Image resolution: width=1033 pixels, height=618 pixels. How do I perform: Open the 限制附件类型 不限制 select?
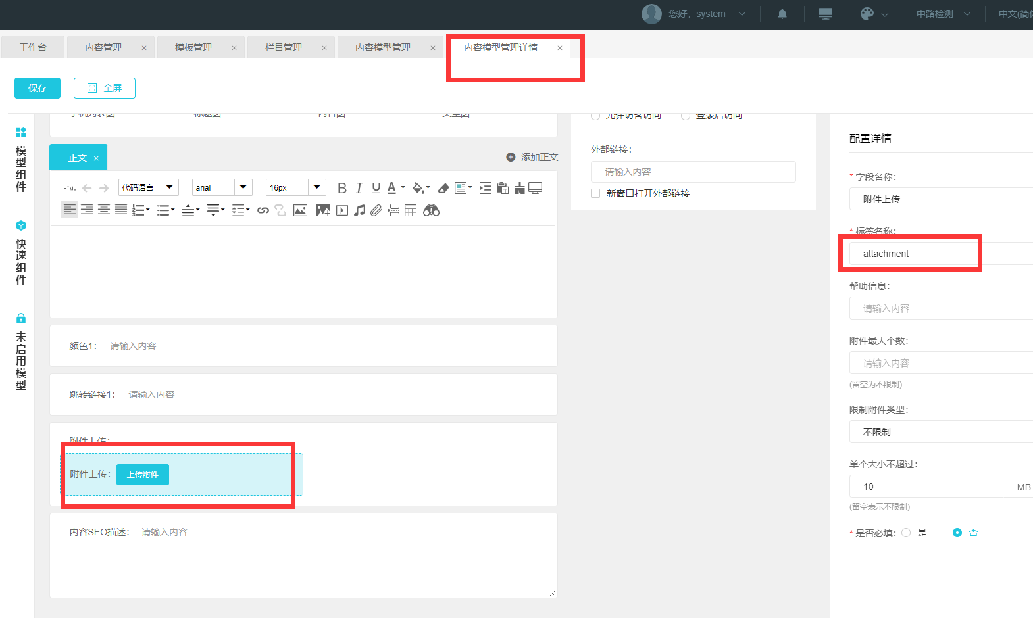pyautogui.click(x=941, y=432)
